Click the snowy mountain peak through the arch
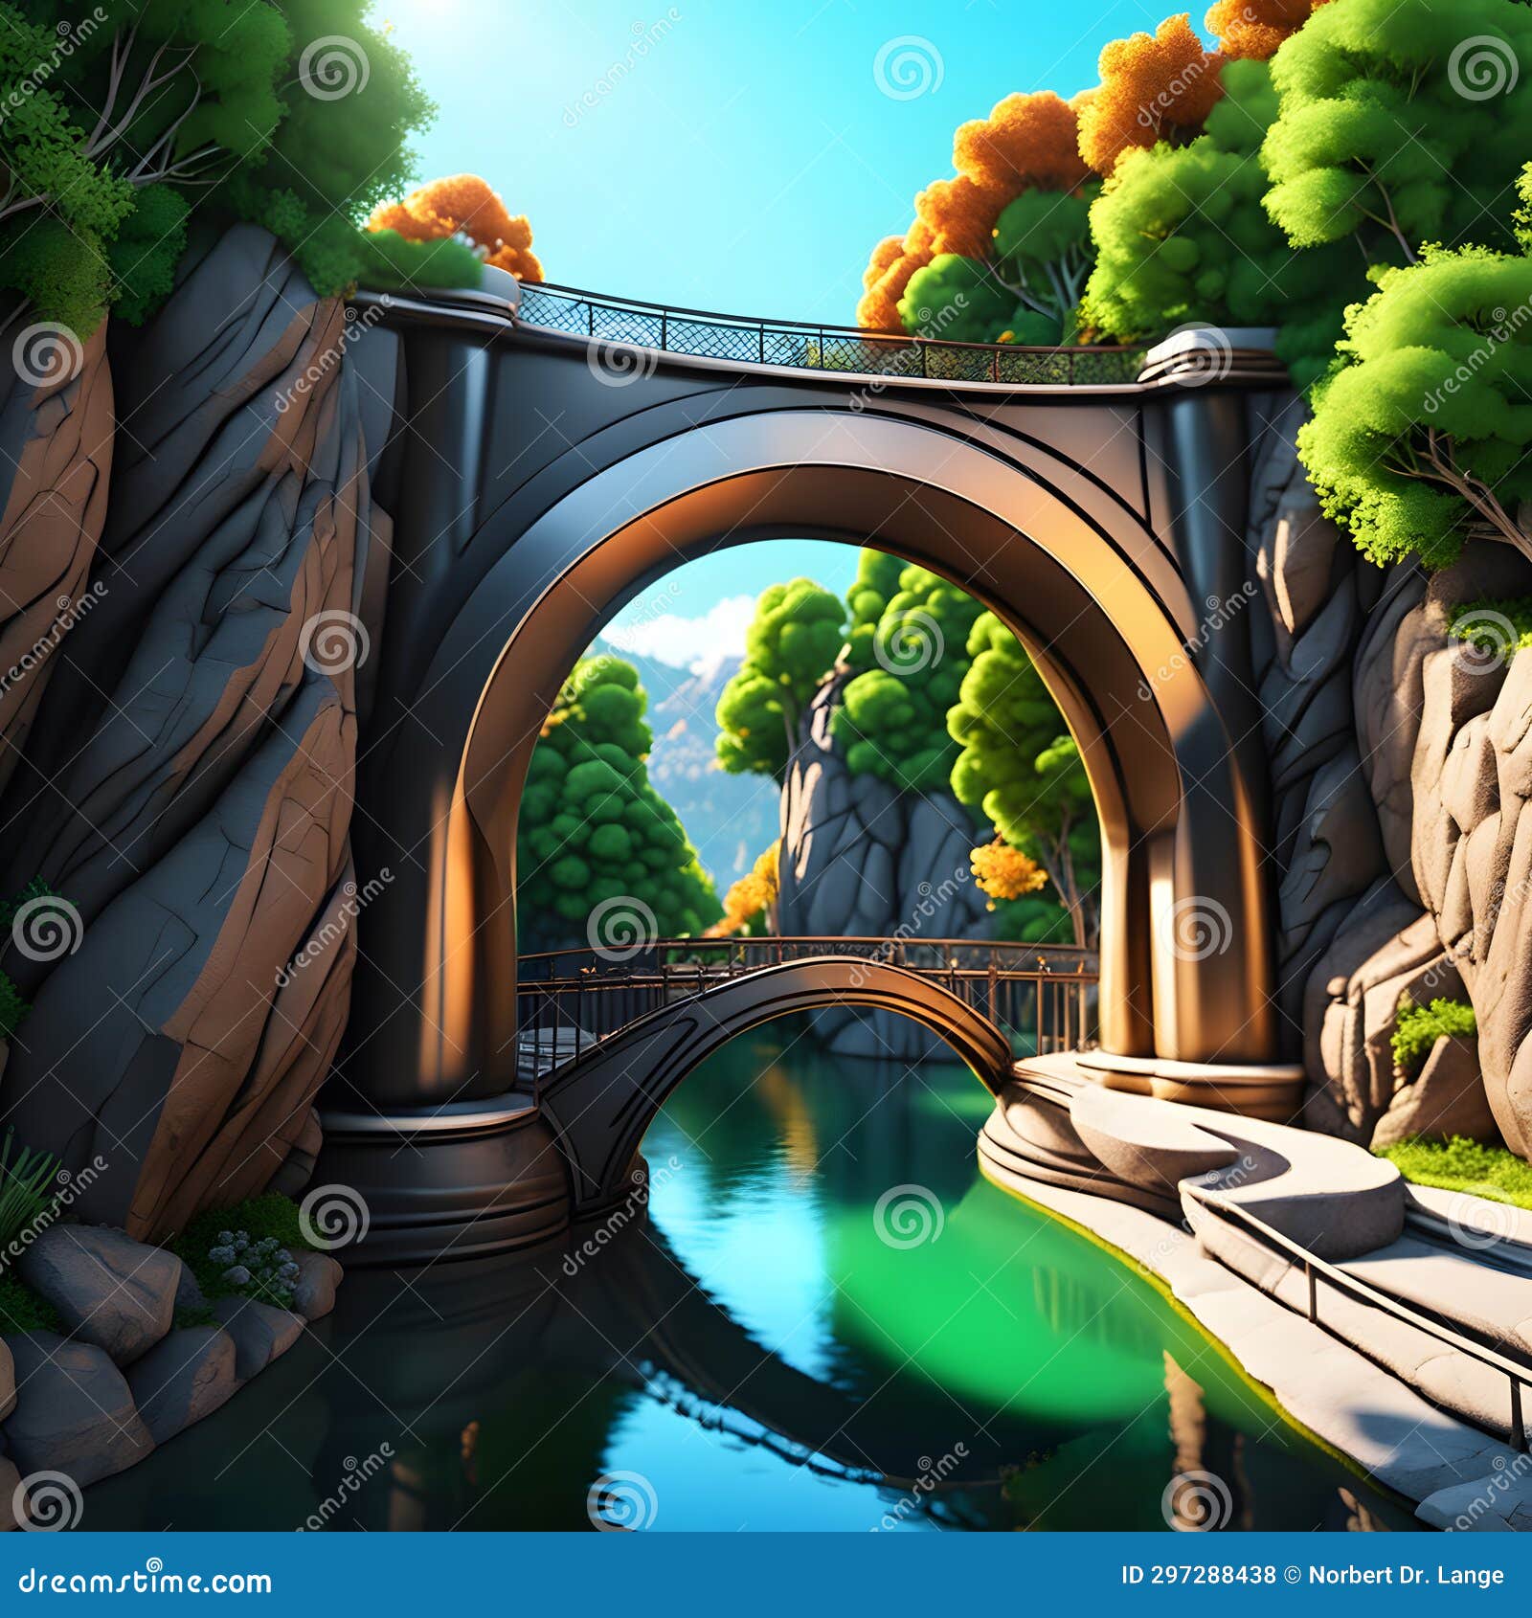 click(x=680, y=661)
